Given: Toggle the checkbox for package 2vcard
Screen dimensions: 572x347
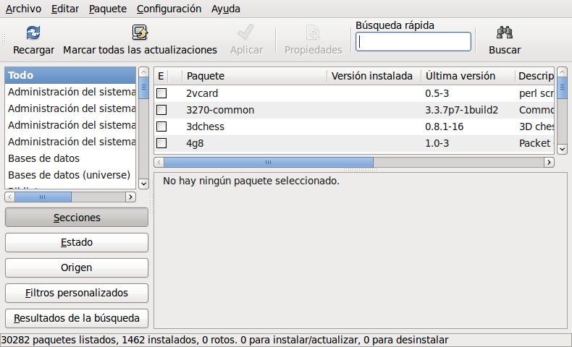Looking at the screenshot, I should [161, 93].
